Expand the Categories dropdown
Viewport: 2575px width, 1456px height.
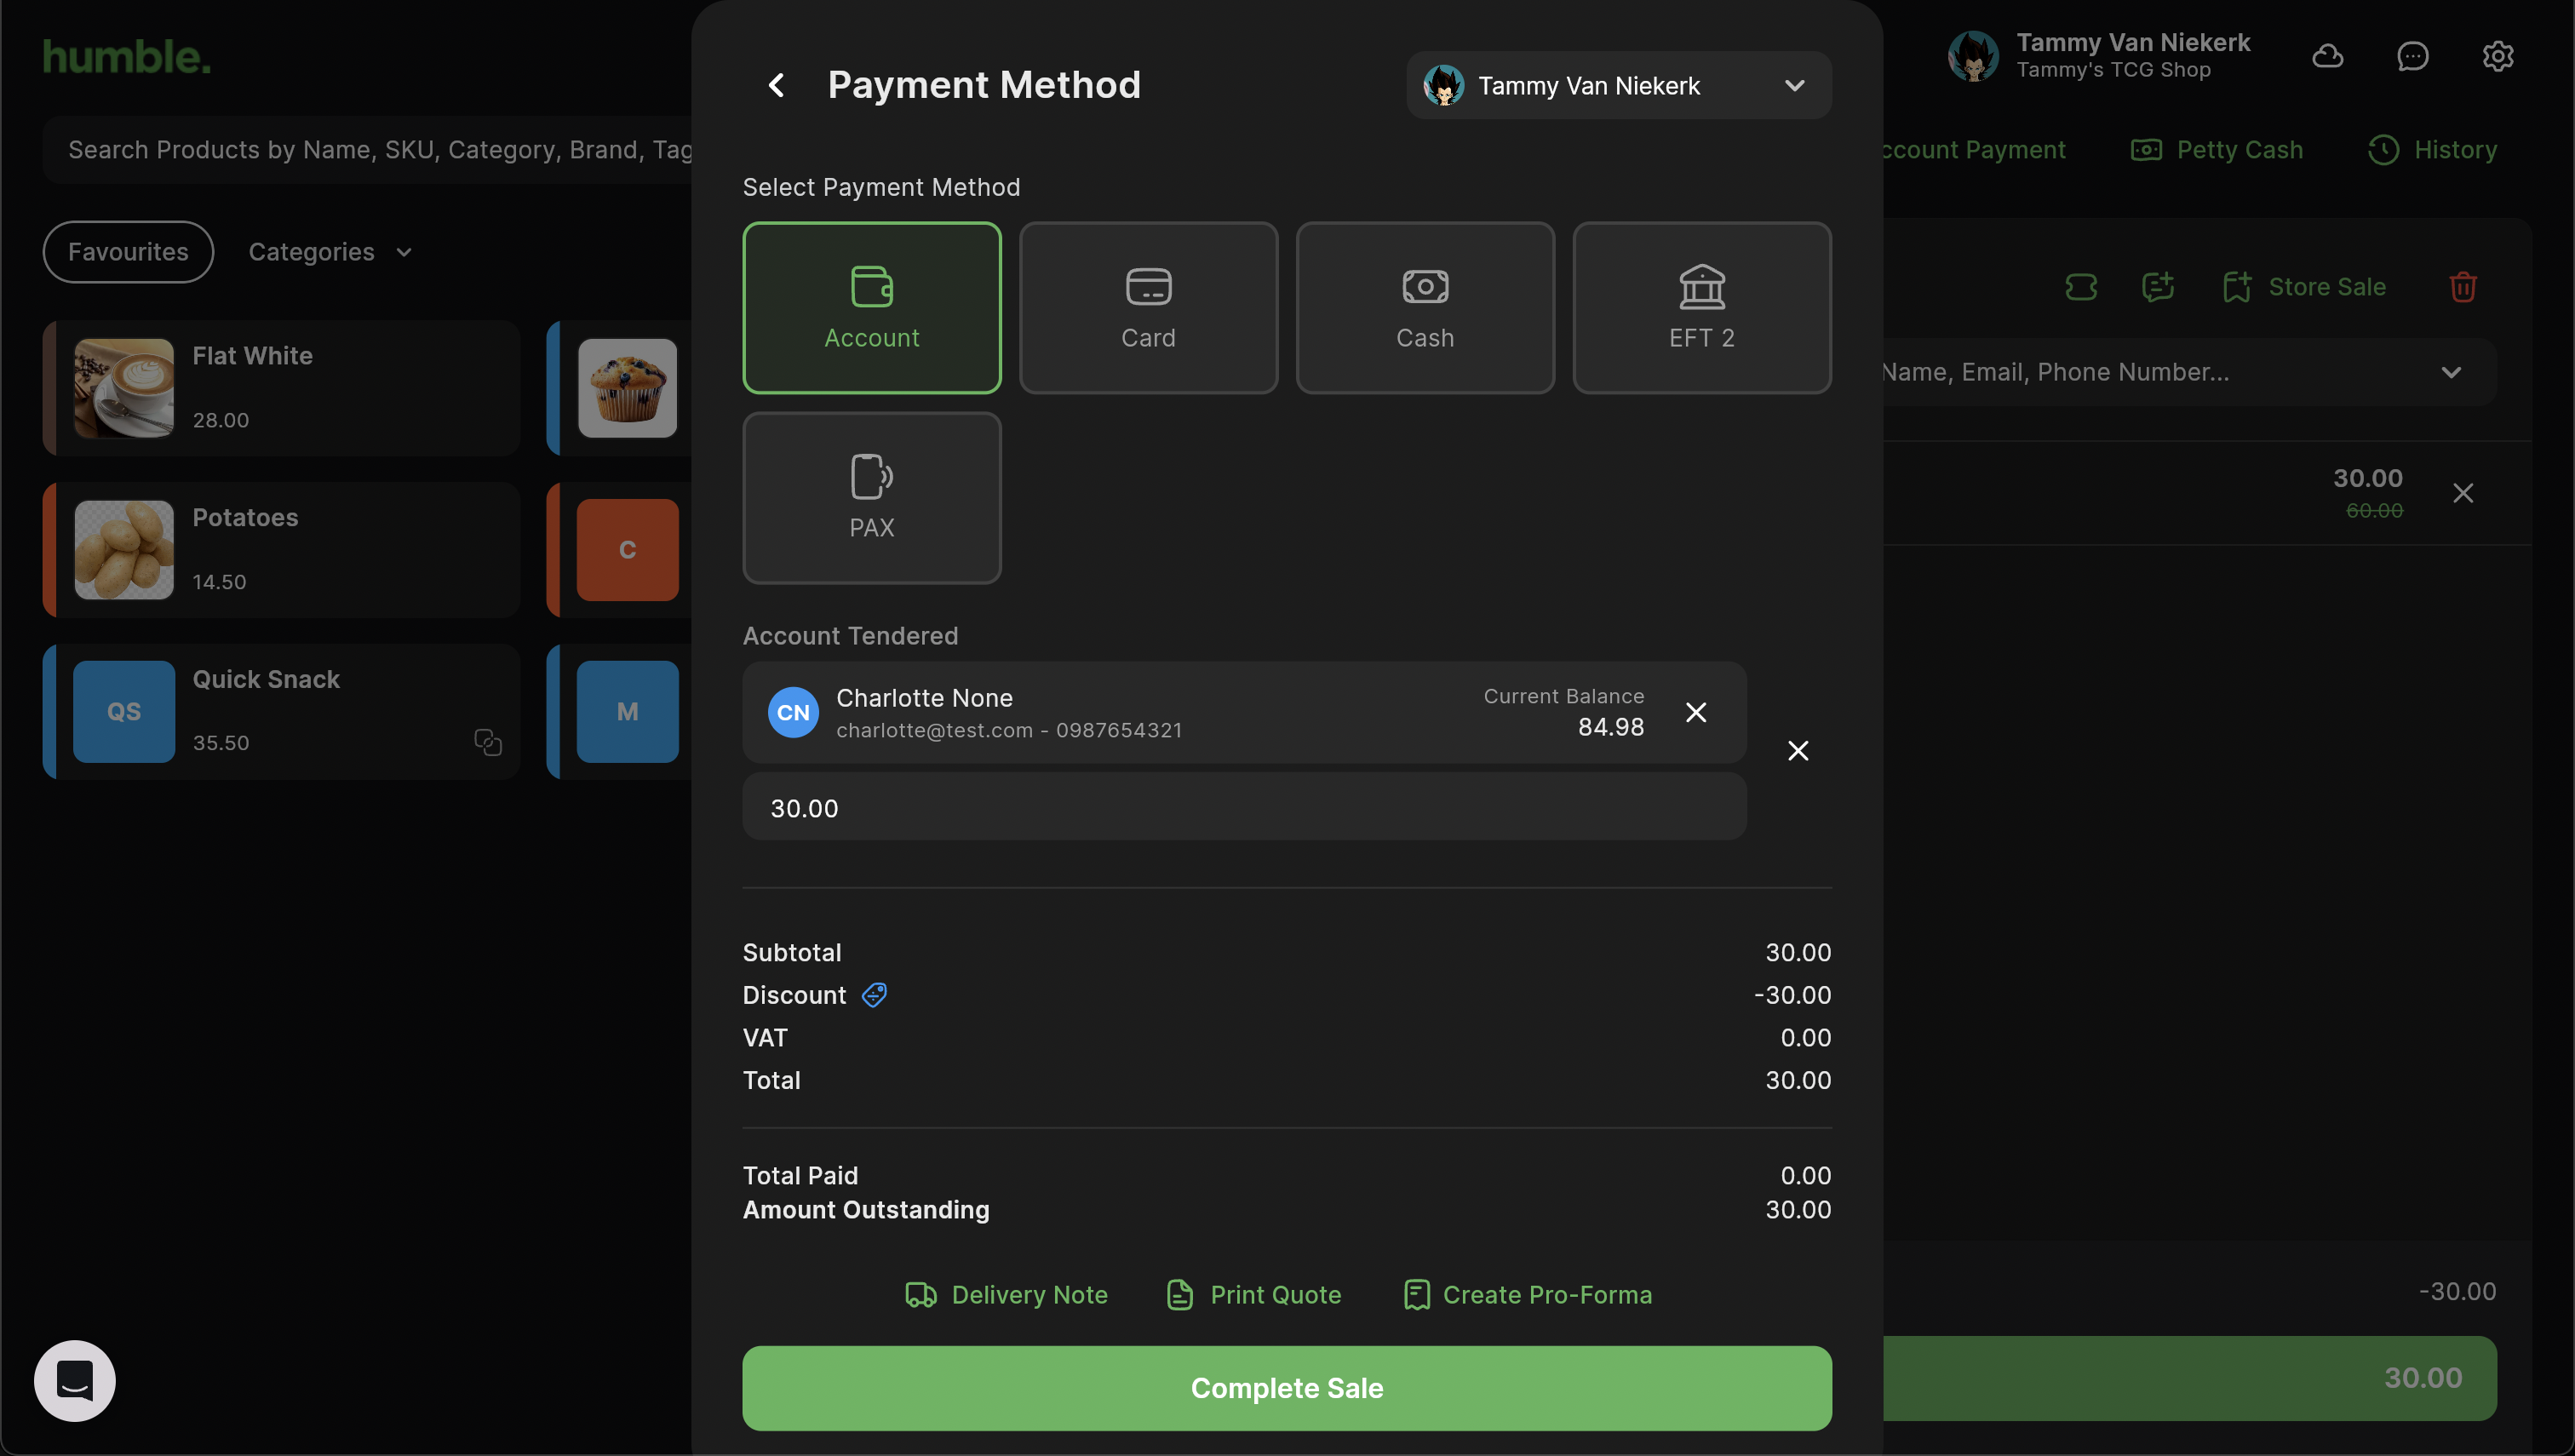[x=329, y=252]
